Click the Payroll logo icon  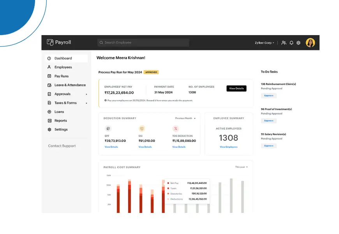[50, 42]
